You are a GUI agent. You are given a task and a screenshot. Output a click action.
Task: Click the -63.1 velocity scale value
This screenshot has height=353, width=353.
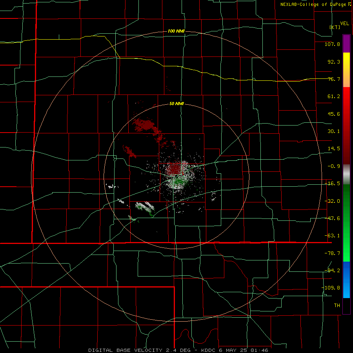[x=332, y=236]
